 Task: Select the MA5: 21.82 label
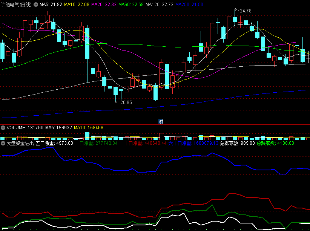click(51, 5)
